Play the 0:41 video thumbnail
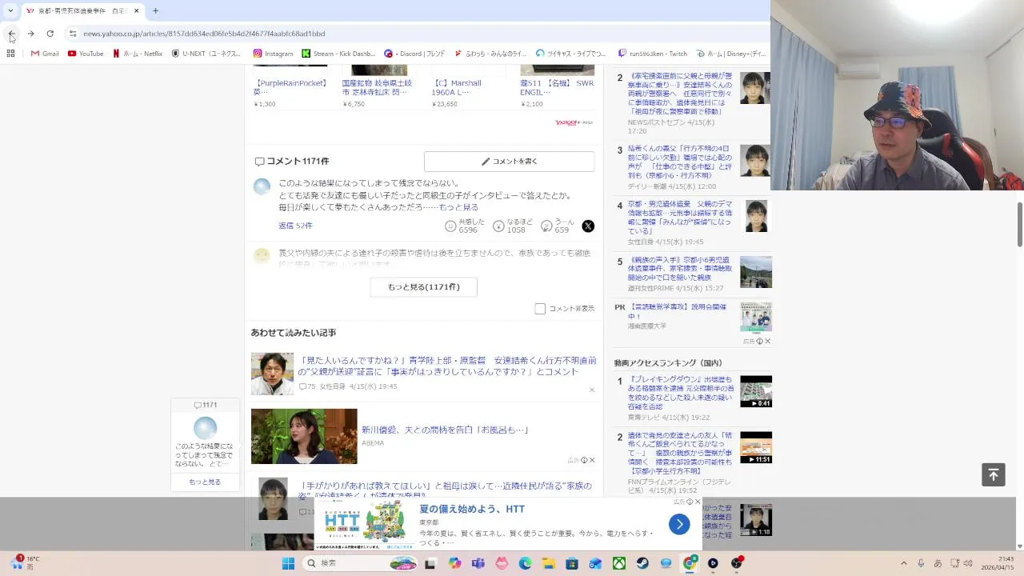Screen dimensions: 1024x576 coord(756,391)
